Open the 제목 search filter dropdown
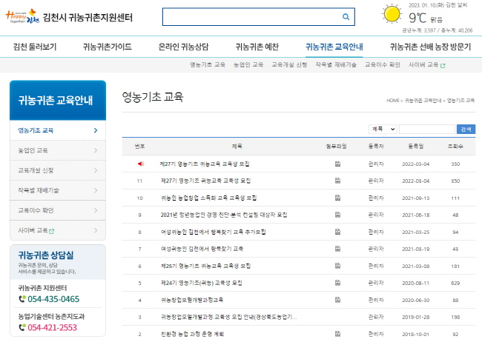This screenshot has width=482, height=342. tap(383, 130)
